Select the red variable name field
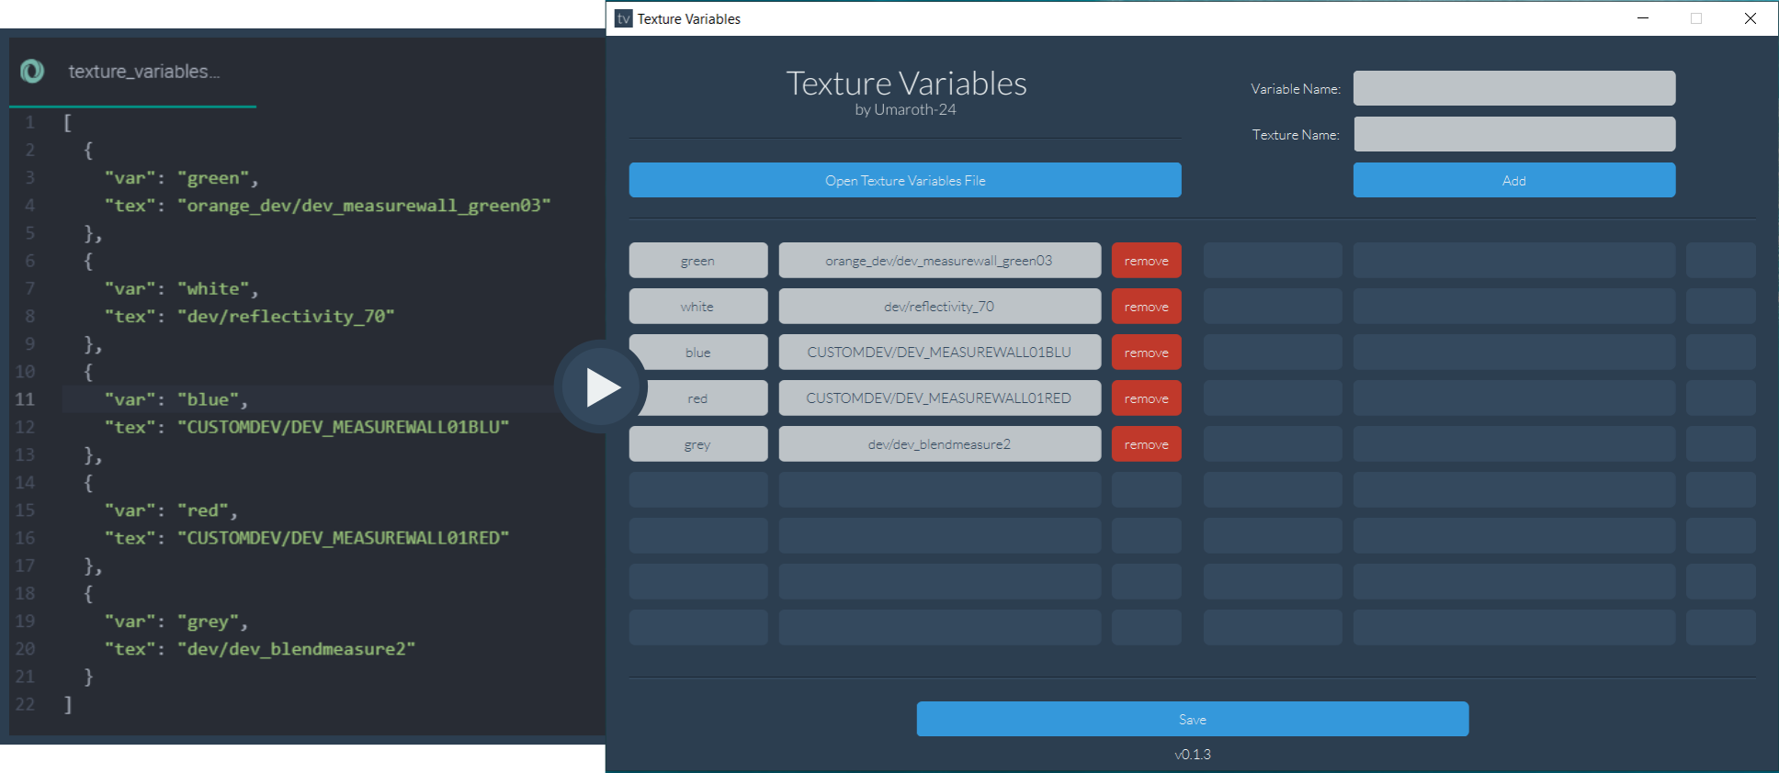 (698, 398)
